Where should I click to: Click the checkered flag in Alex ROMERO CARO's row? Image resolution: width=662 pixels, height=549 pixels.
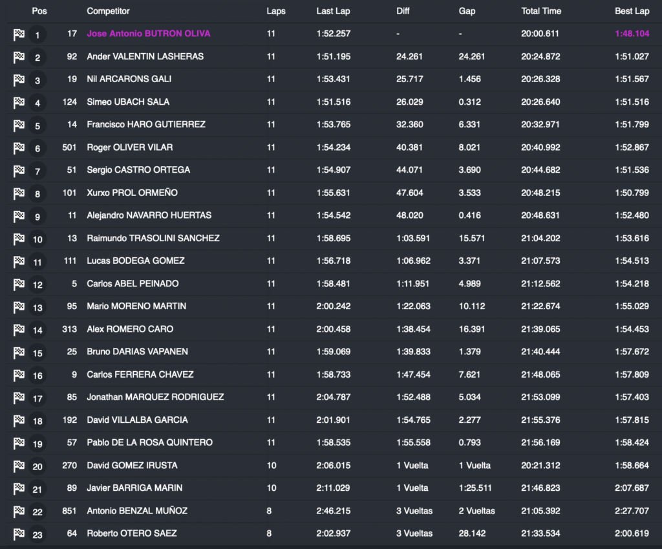(x=19, y=330)
